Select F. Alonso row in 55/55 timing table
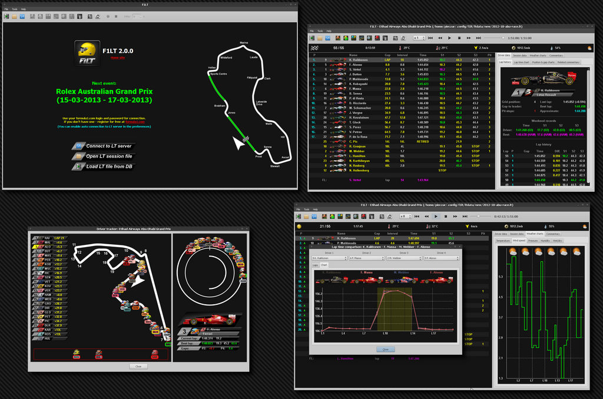603x399 pixels. [402, 65]
